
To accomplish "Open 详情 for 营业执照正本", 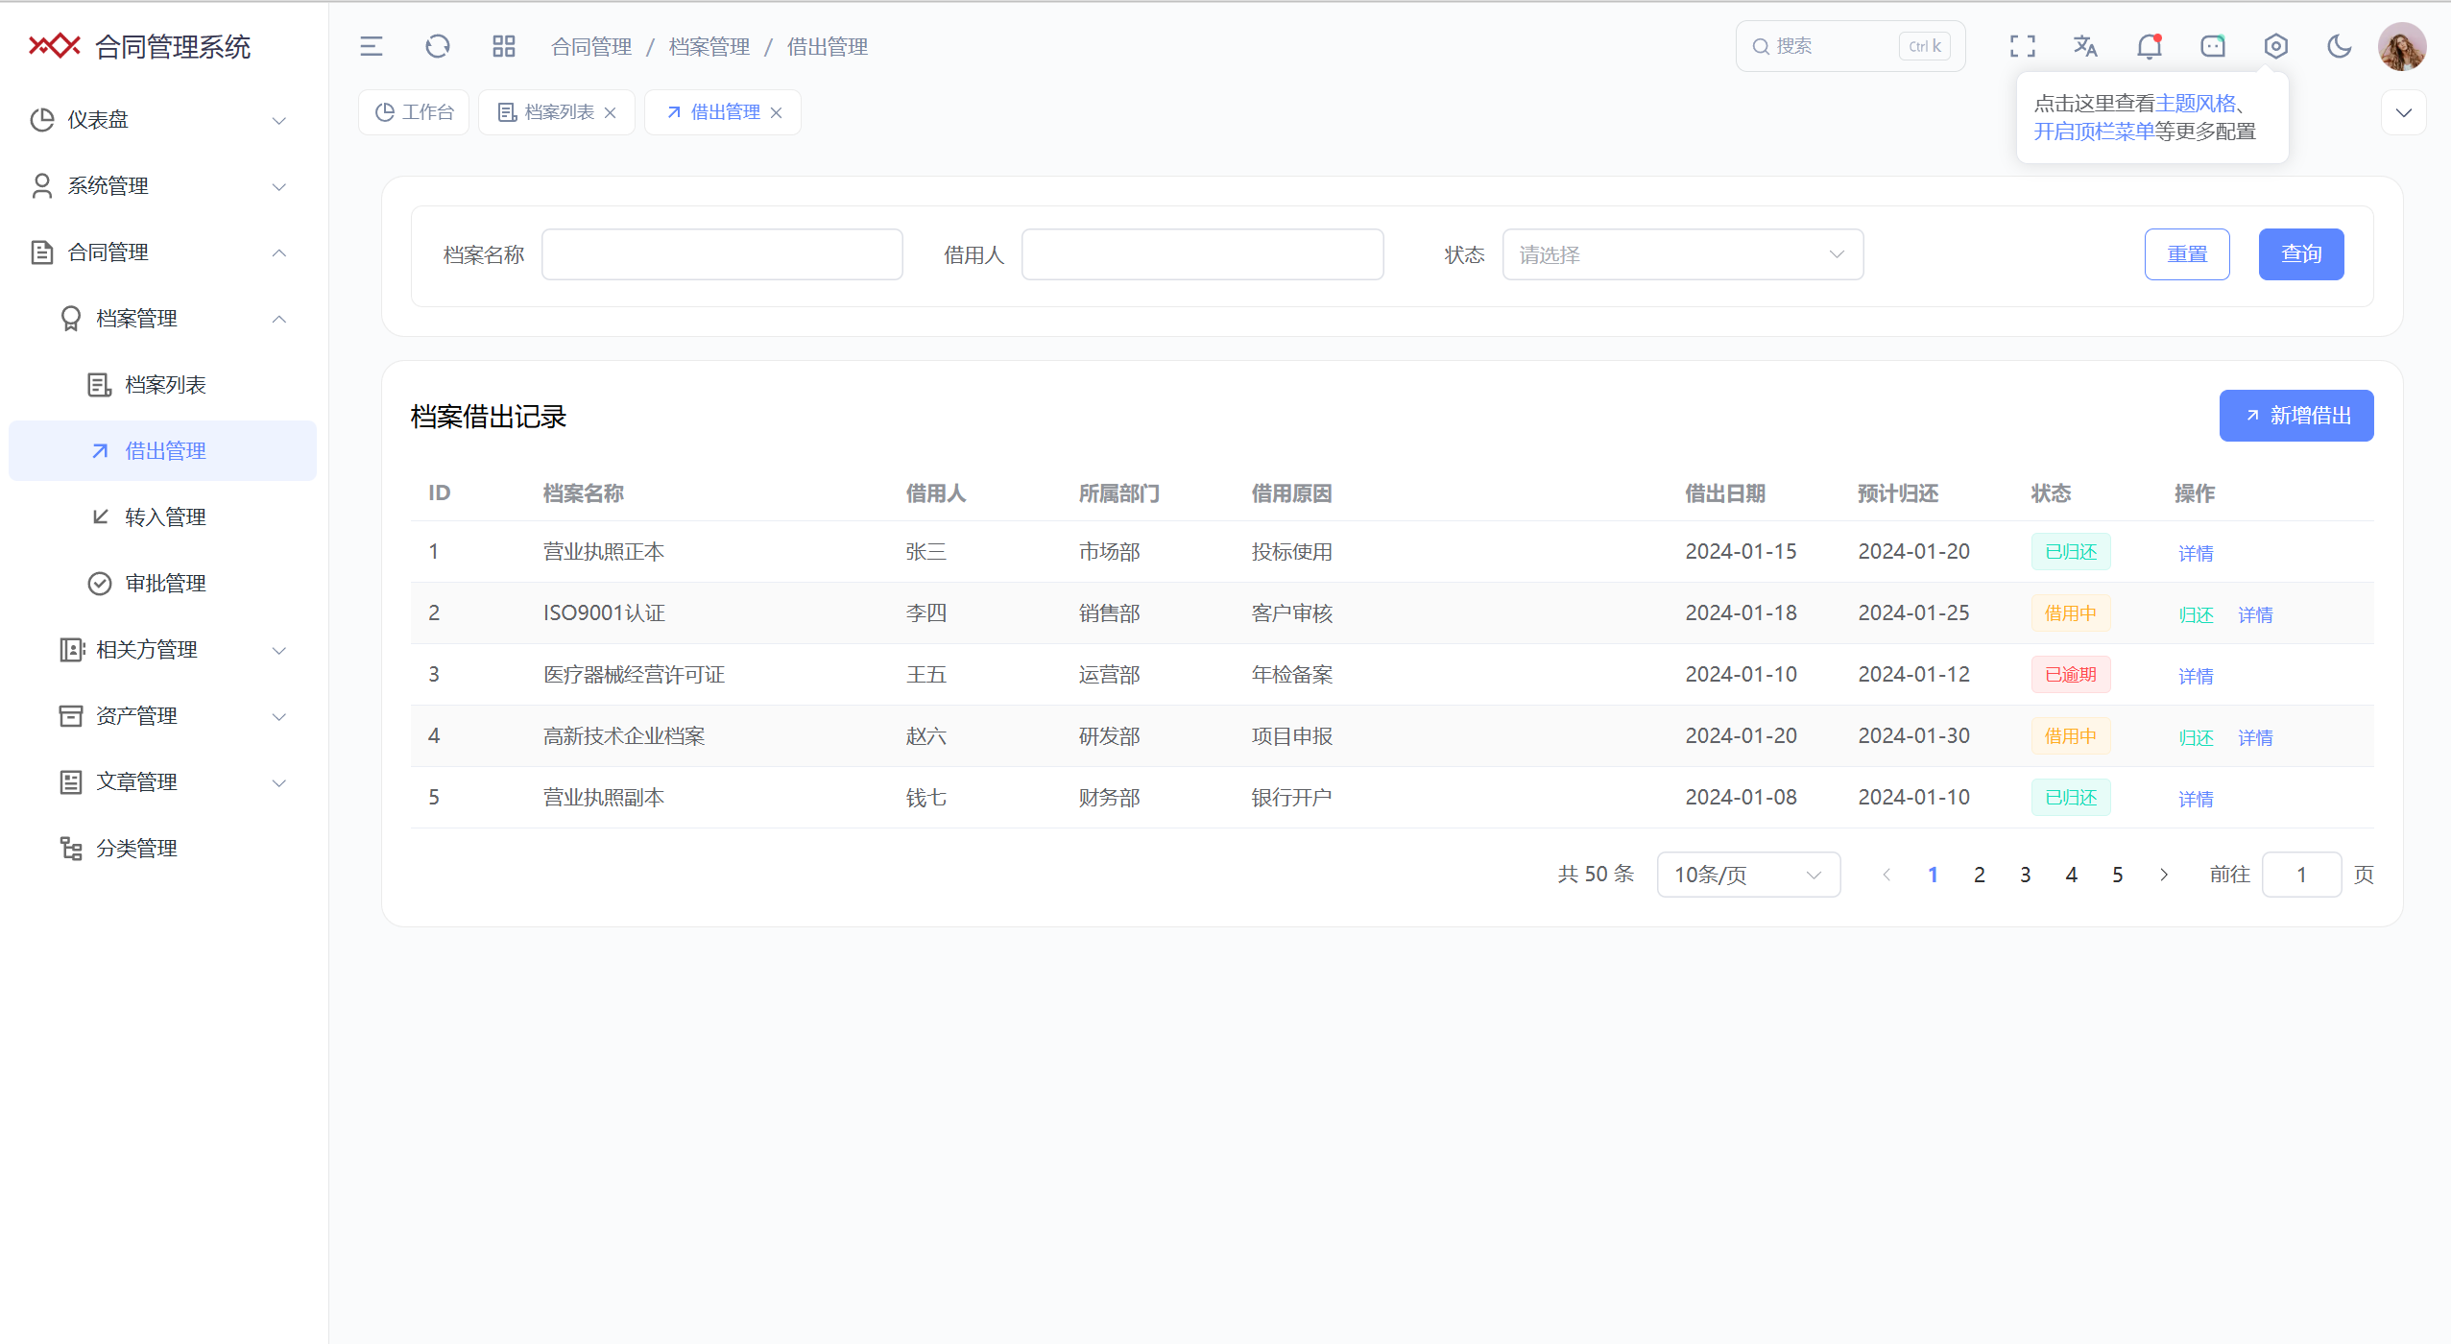I will pyautogui.click(x=2196, y=553).
